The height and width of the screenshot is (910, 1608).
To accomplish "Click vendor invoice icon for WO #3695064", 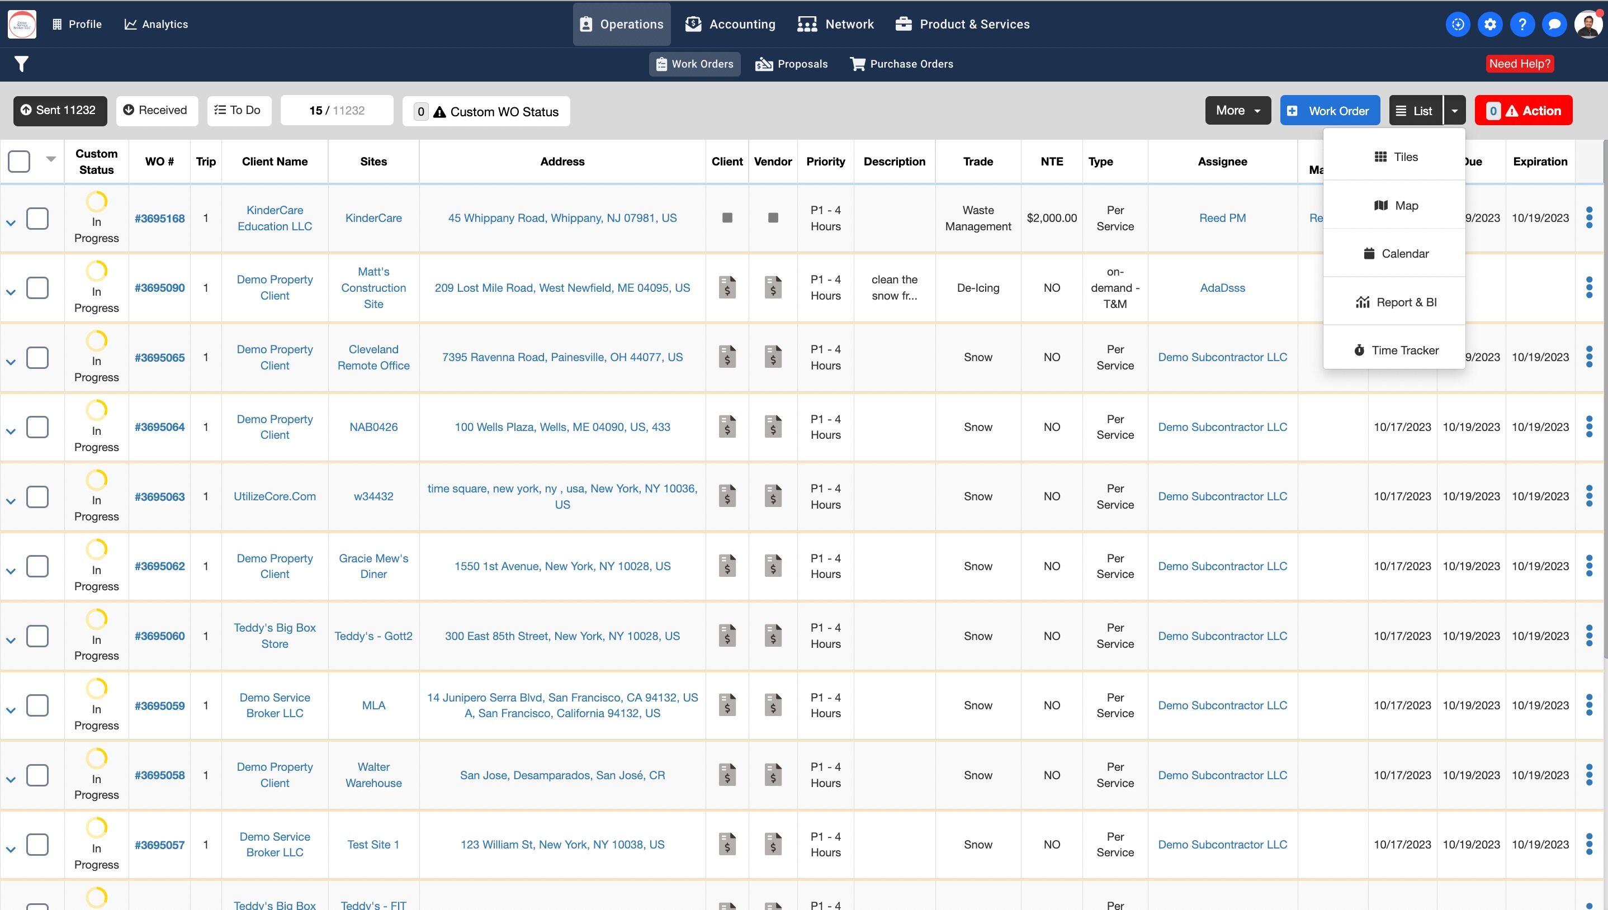I will [773, 427].
